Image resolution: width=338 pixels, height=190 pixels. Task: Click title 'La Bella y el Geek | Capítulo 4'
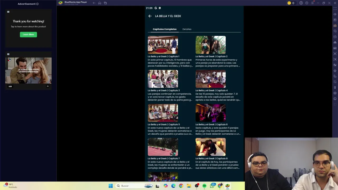[212, 91]
